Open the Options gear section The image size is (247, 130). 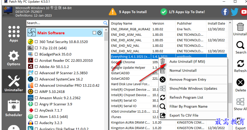pyautogui.click(x=14, y=58)
